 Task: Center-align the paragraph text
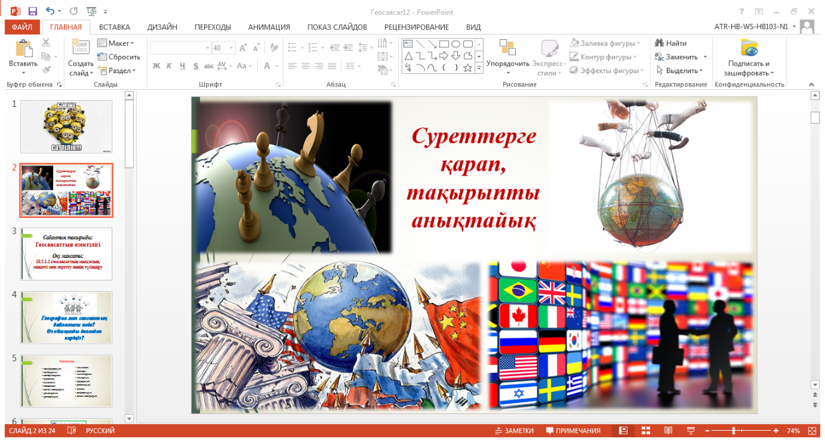pyautogui.click(x=305, y=66)
